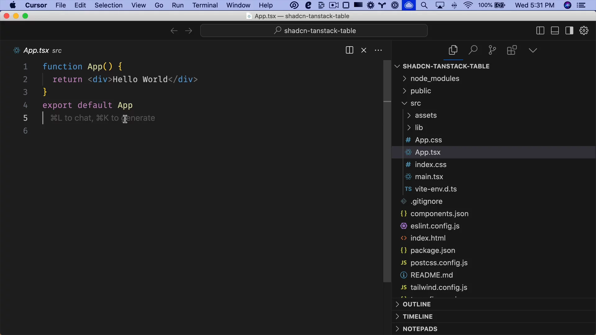The image size is (596, 335).
Task: Open the Source Control view icon
Action: coord(492,50)
